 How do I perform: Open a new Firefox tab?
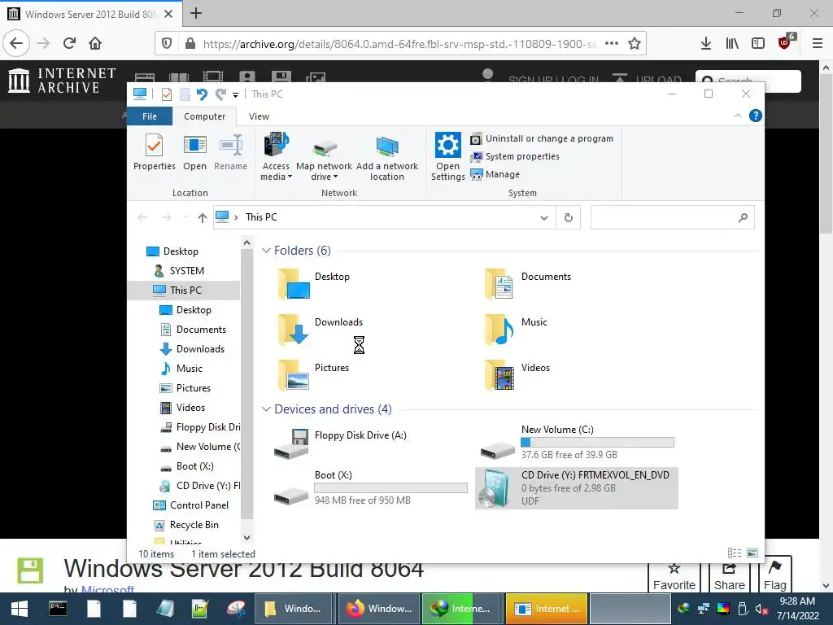[196, 13]
